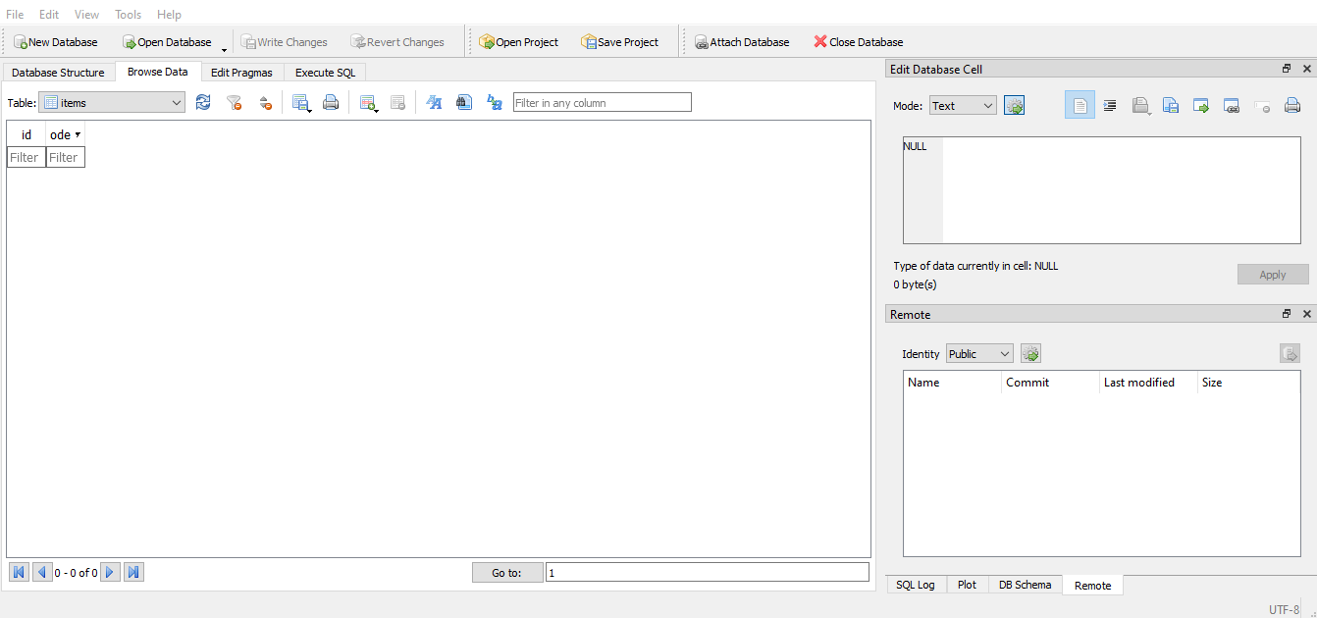Viewport: 1317px width, 618px height.
Task: Switch to the Execute SQL tab
Action: point(325,72)
